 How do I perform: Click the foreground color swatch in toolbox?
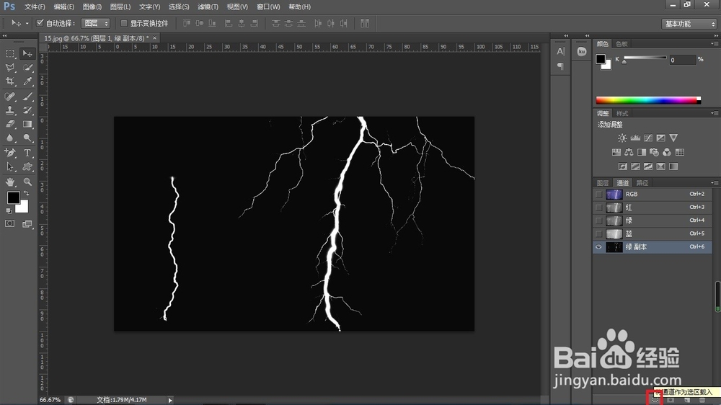click(x=13, y=197)
